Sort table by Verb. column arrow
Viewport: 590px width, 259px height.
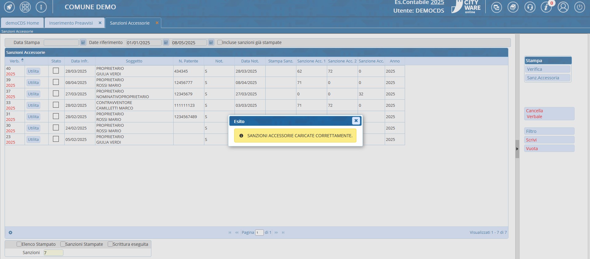22,60
